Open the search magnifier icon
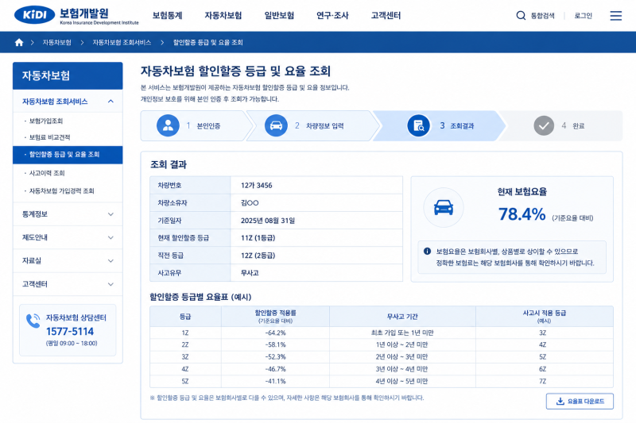Viewport: 636px width, 423px height. coord(521,16)
